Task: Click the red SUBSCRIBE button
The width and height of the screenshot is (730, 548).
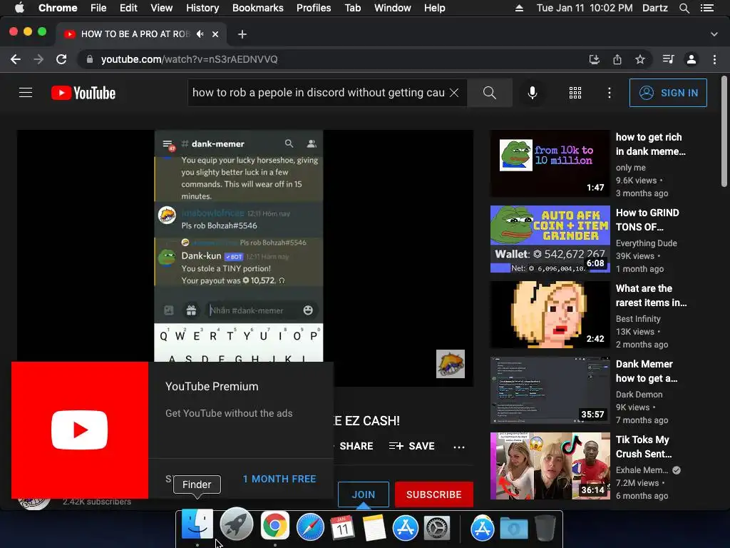Action: pyautogui.click(x=434, y=494)
